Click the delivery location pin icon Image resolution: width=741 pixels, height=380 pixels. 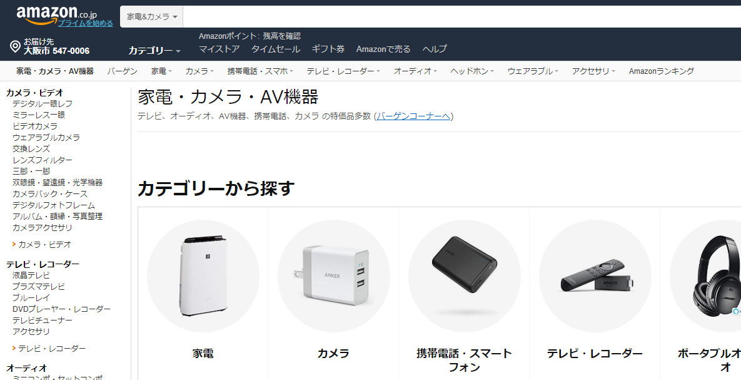click(x=15, y=46)
